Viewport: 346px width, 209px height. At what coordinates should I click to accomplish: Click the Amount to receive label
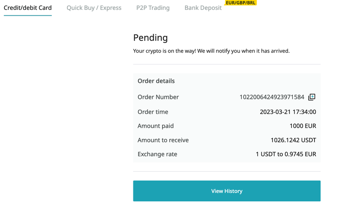[x=163, y=140]
